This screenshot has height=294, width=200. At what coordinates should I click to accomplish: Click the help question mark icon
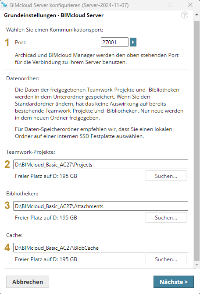coord(185,15)
